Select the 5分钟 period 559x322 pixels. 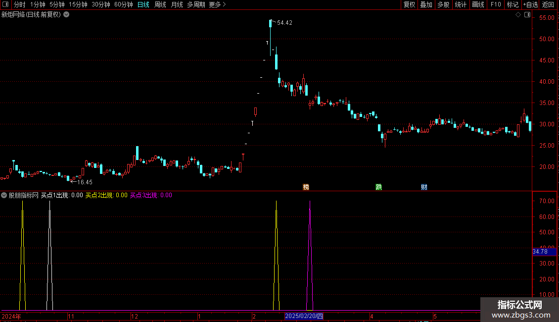[57, 4]
